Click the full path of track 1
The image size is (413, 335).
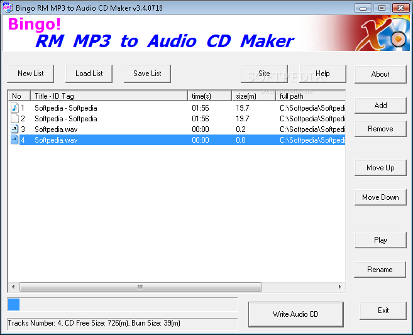point(312,108)
